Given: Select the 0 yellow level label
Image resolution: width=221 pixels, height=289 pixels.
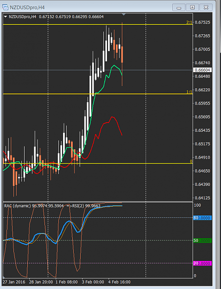Looking at the screenshot, I should (x=191, y=161).
